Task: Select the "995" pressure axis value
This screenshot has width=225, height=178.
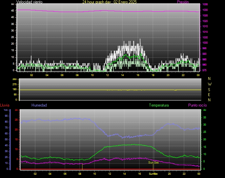Action: point(204,48)
